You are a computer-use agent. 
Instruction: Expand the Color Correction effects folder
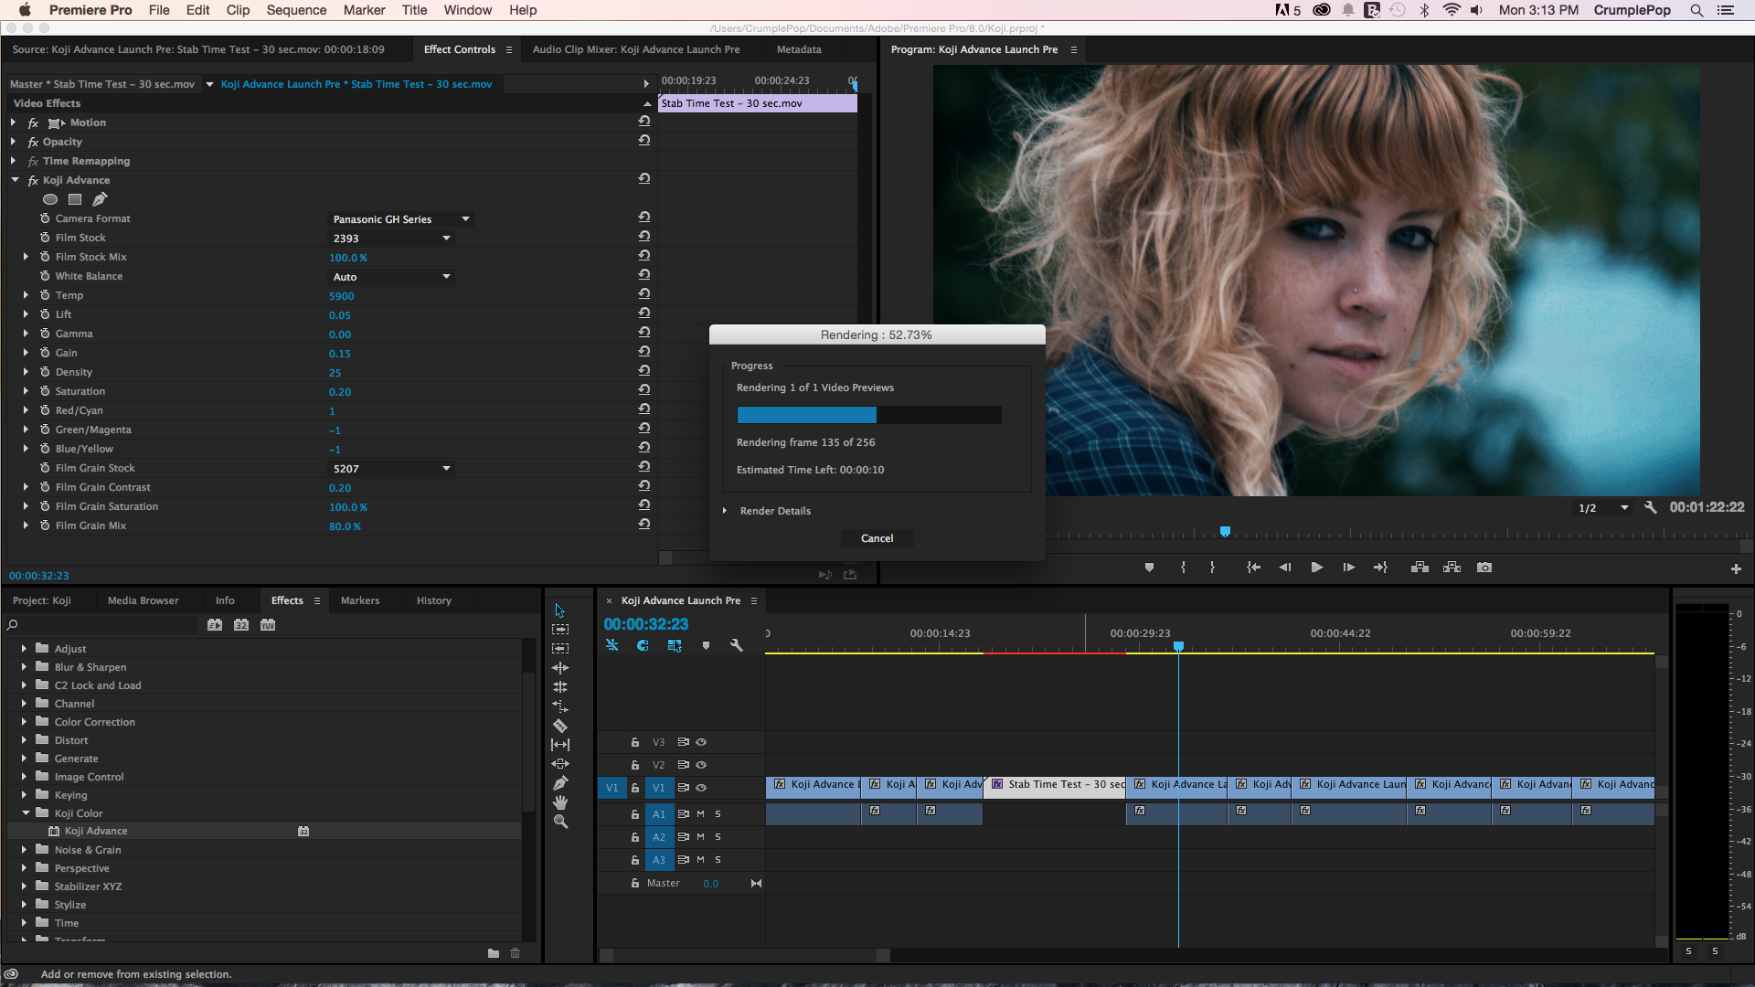24,722
